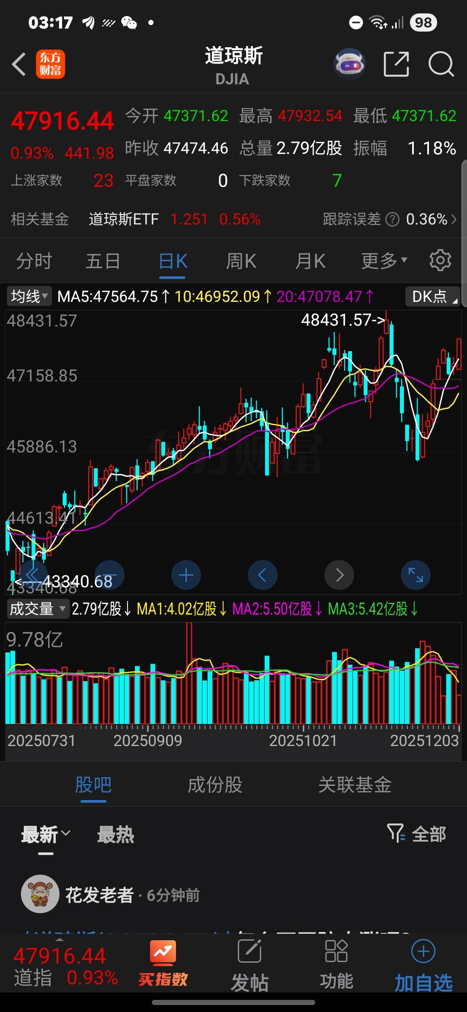Tap 振幅 value 1.18%
Image resolution: width=467 pixels, height=1012 pixels.
click(432, 148)
